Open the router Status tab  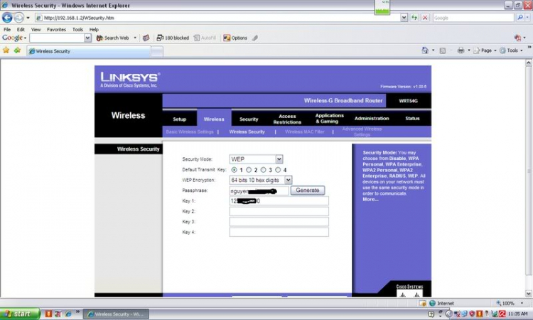(x=412, y=118)
